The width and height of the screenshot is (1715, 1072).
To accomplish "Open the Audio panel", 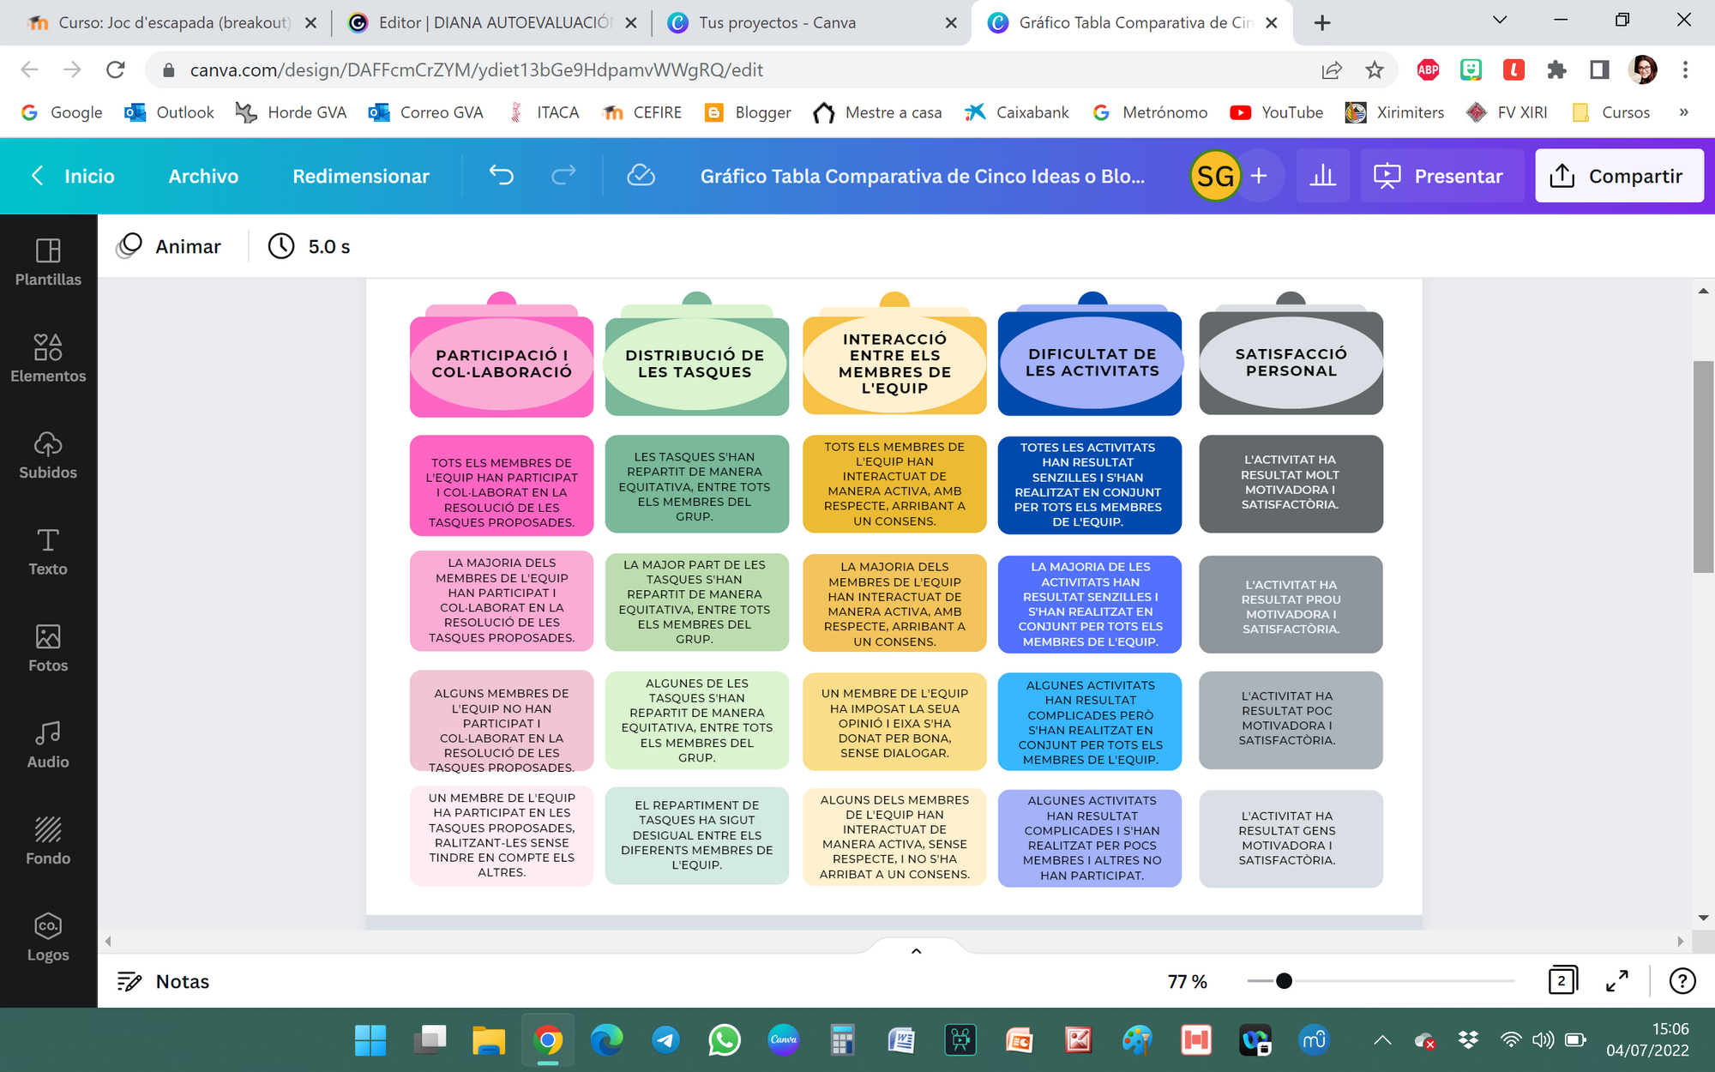I will point(48,744).
